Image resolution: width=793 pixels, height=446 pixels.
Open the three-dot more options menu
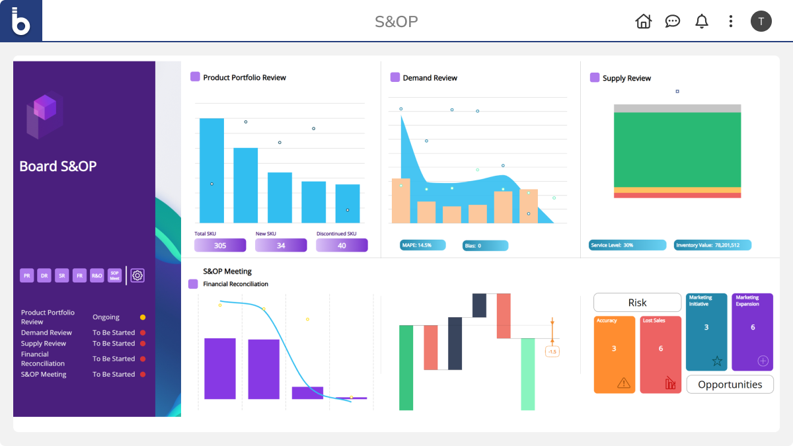click(730, 21)
